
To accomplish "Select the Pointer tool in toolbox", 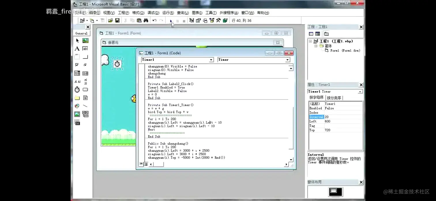I will (77, 41).
